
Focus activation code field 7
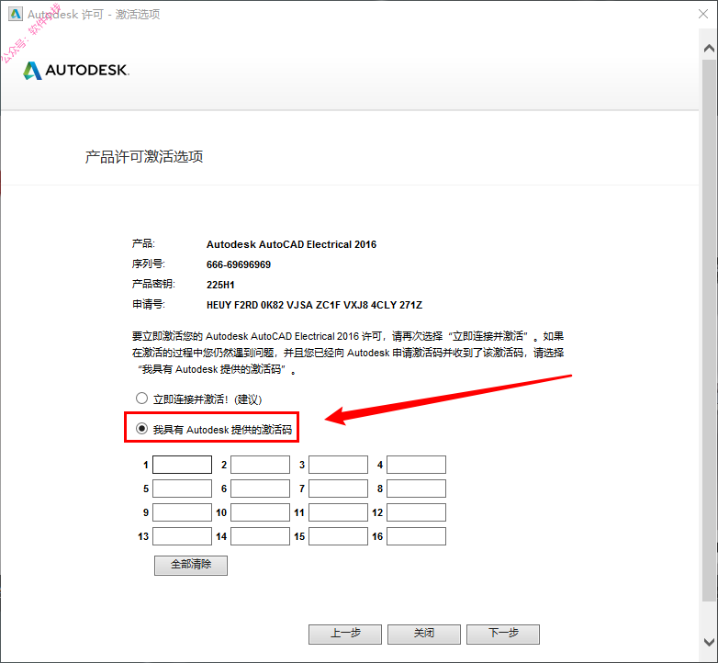(339, 489)
